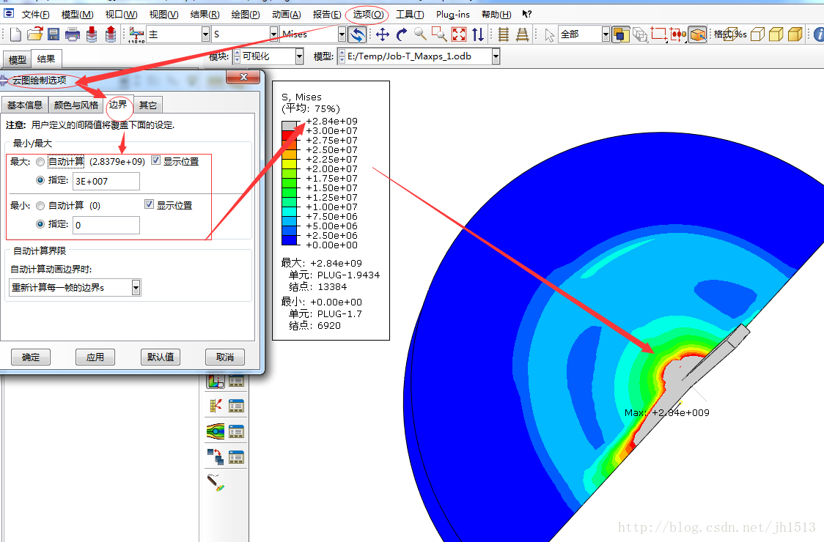Select 自动计算 radio for 最大

(40, 162)
